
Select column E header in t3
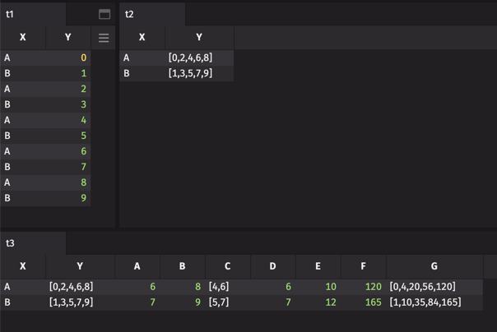click(318, 266)
